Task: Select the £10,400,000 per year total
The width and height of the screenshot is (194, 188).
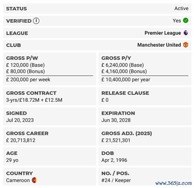Action: [125, 80]
